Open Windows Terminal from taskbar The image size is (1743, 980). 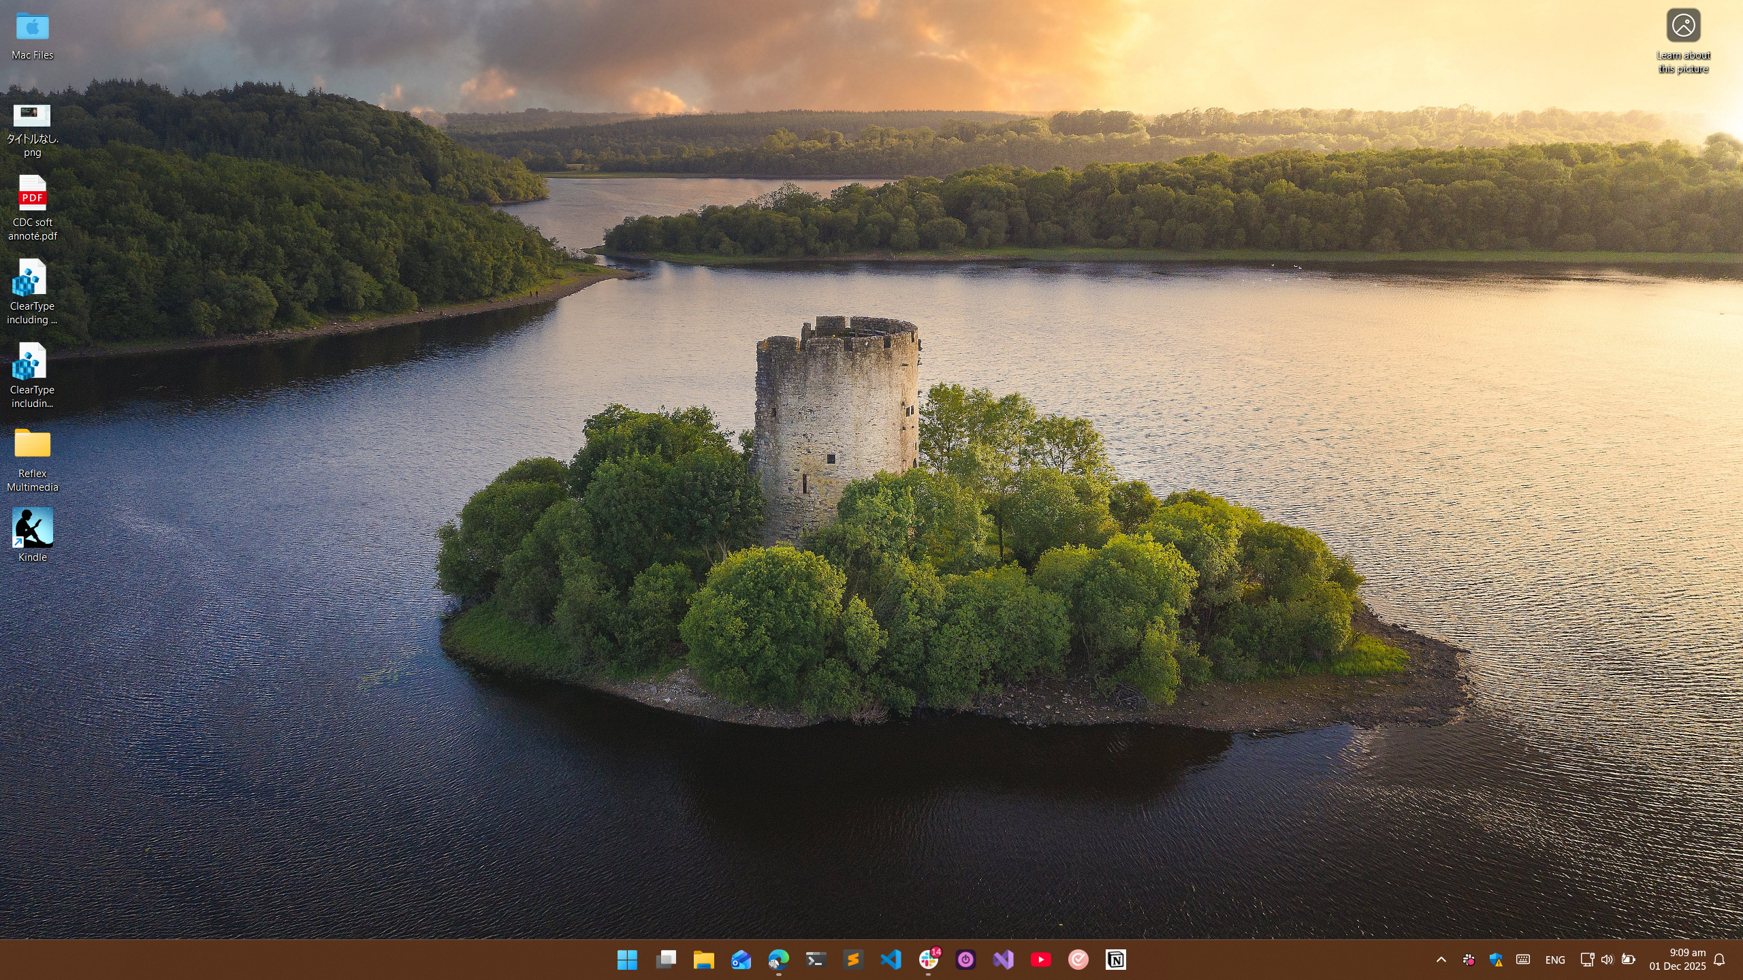[816, 960]
